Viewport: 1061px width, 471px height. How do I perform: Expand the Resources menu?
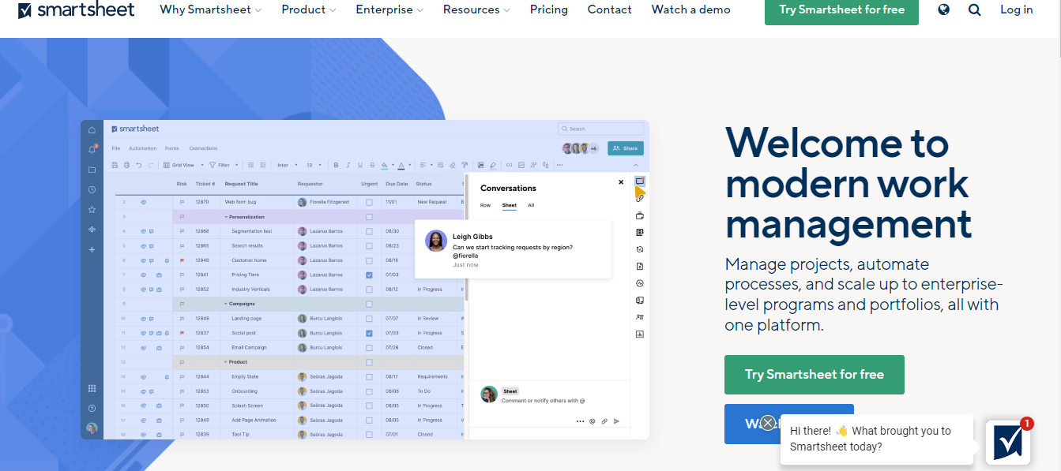point(476,9)
